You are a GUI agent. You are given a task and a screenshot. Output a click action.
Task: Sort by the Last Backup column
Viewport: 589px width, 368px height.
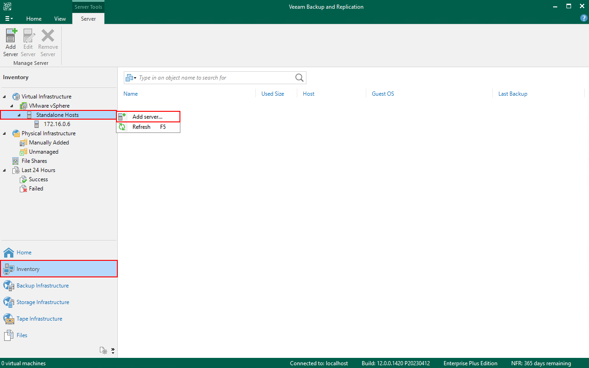point(513,94)
